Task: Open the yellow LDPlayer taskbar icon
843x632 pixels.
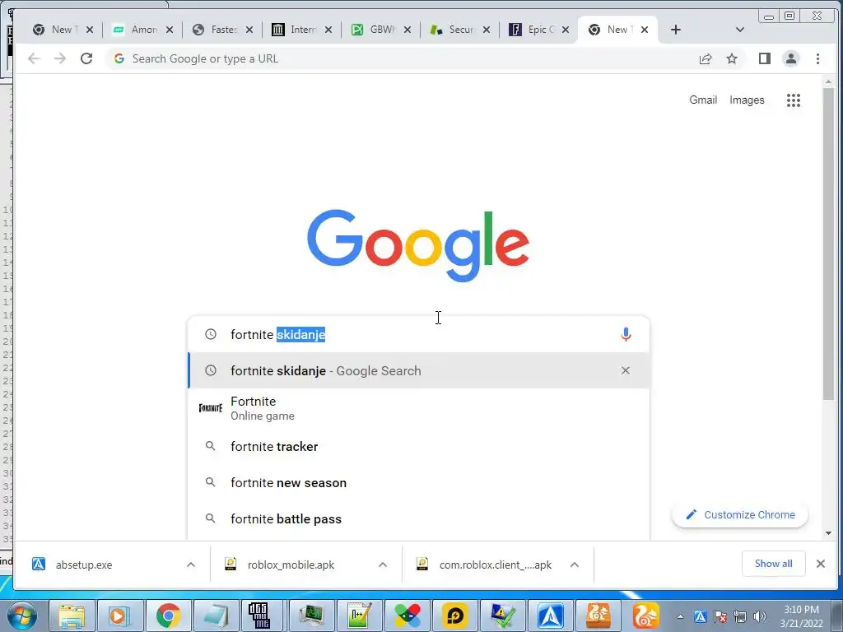Action: click(x=454, y=616)
